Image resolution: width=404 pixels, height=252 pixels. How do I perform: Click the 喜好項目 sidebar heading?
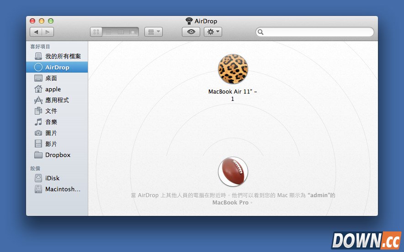coord(40,47)
